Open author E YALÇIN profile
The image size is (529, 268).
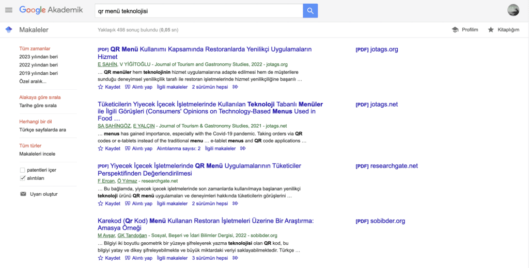[x=144, y=126]
